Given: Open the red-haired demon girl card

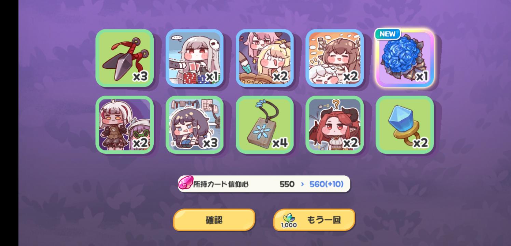Looking at the screenshot, I should [x=335, y=125].
